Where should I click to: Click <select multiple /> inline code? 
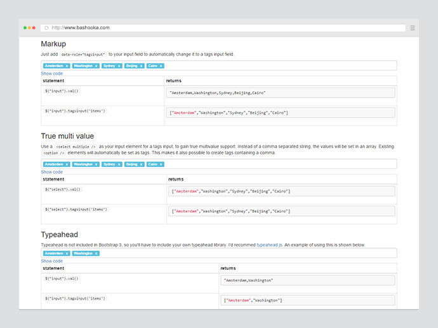(x=76, y=147)
